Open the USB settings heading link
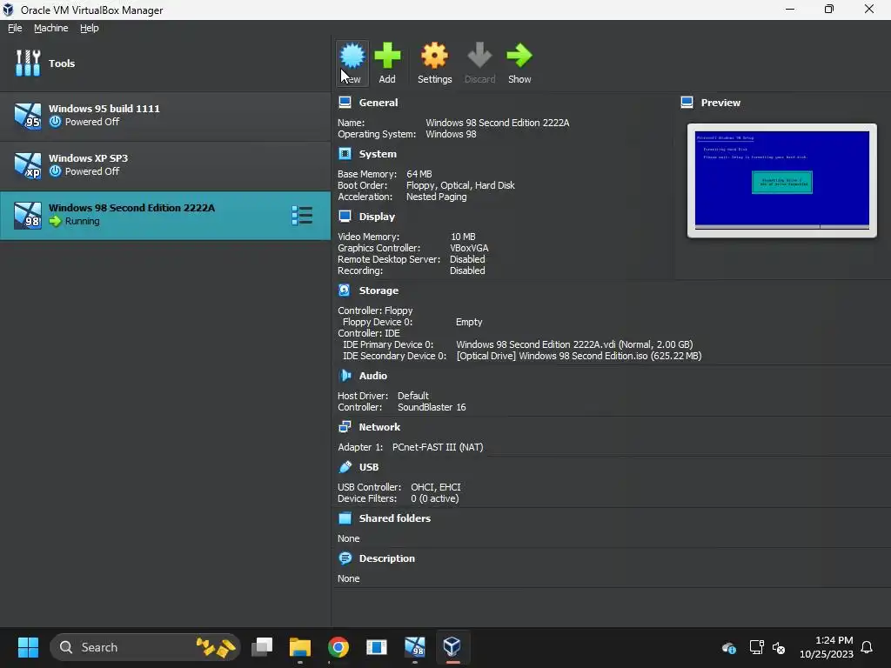Image resolution: width=891 pixels, height=668 pixels. [369, 467]
